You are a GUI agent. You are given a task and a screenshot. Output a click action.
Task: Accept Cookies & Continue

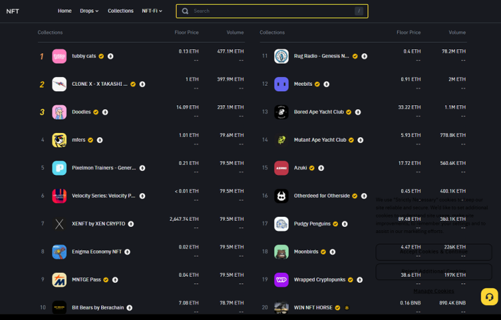tap(434, 252)
